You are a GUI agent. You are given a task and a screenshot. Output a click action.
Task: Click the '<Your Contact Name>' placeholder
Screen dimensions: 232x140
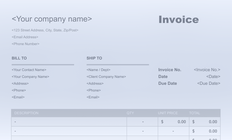tap(29, 70)
